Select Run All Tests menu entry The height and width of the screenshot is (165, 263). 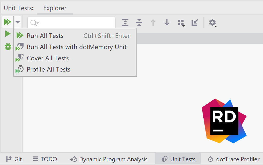pos(45,36)
